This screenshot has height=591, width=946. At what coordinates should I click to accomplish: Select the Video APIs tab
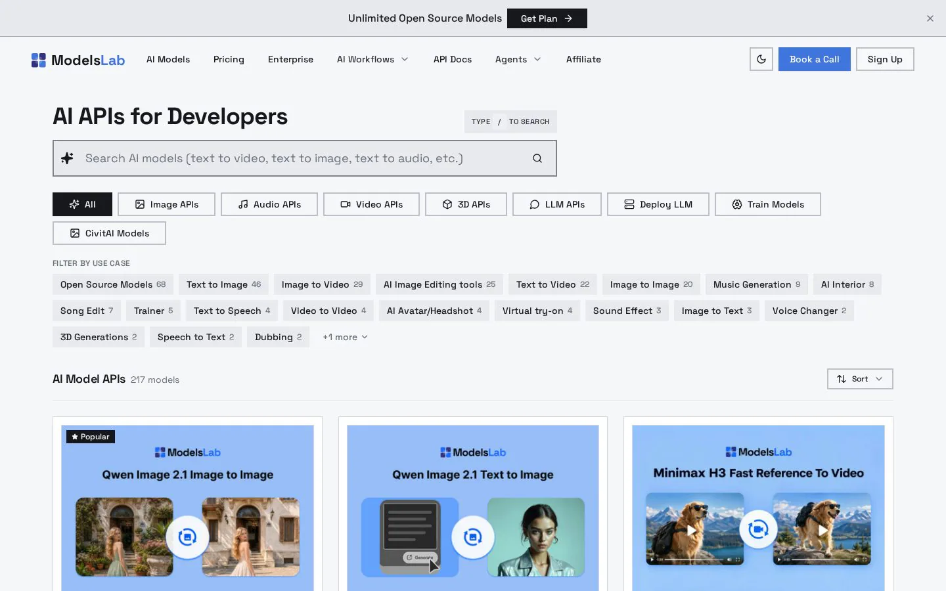click(371, 204)
